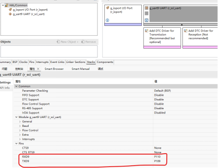Collapse the Pins properties group
The height and width of the screenshot is (168, 218).
coord(16,143)
